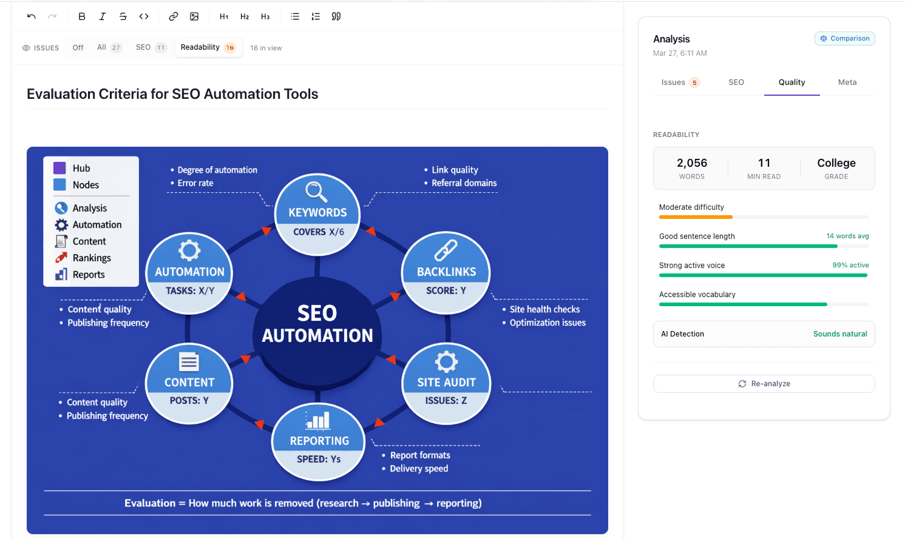Viewport: 905px width, 539px height.
Task: Switch to the Meta tab
Action: 847,82
